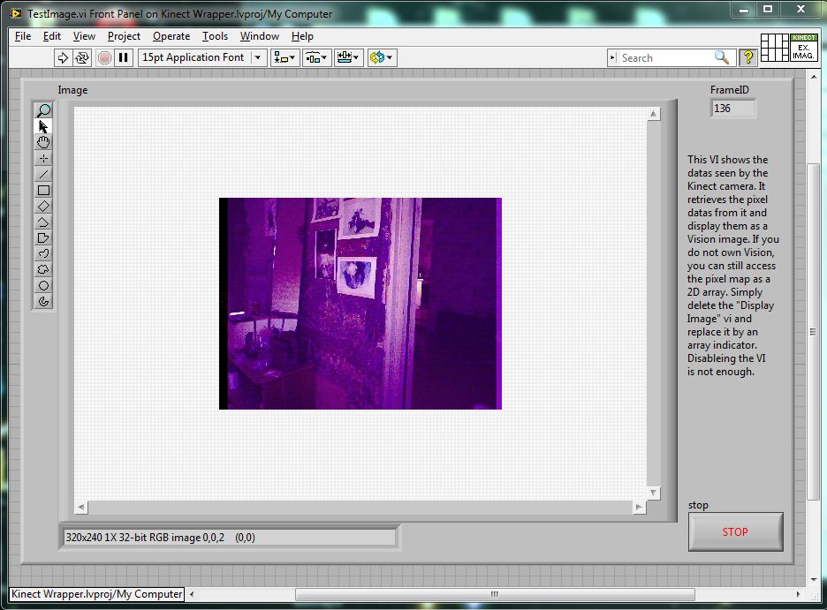Select the Rotated Rectangle tool
This screenshot has height=610, width=827.
pyautogui.click(x=43, y=206)
